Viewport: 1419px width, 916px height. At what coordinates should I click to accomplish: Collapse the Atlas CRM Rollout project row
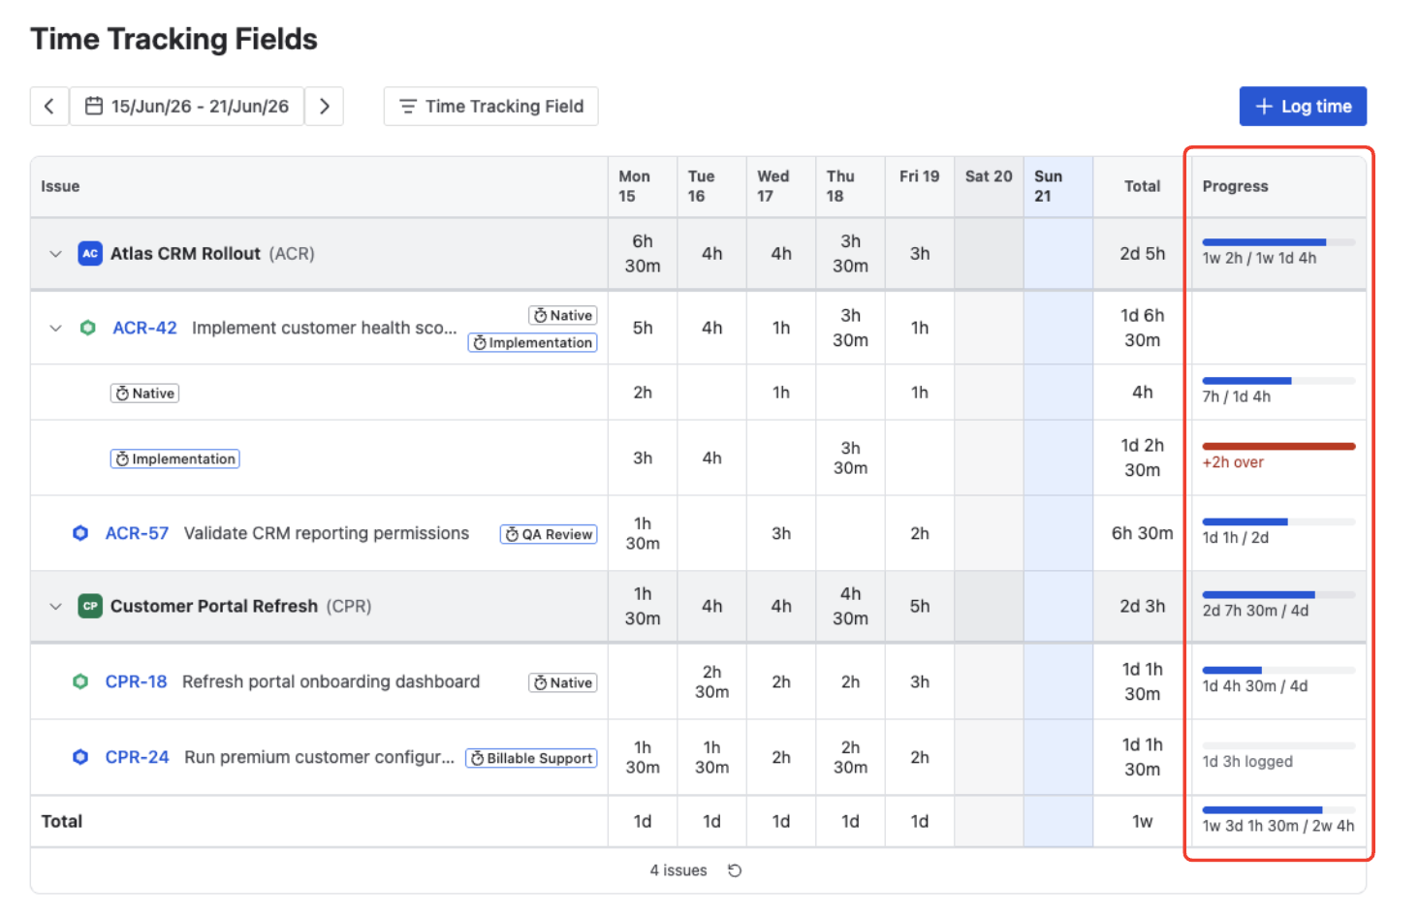point(55,254)
